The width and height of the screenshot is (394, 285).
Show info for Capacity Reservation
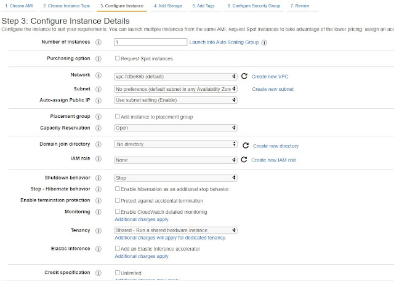98,128
